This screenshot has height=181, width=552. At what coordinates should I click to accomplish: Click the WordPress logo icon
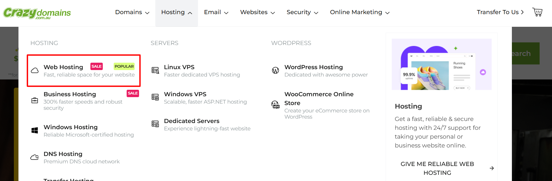pos(276,70)
